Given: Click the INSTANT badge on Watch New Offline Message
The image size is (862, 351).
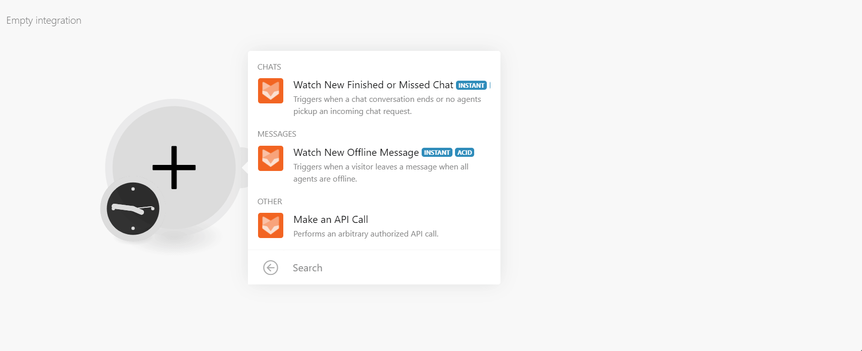Looking at the screenshot, I should [437, 152].
